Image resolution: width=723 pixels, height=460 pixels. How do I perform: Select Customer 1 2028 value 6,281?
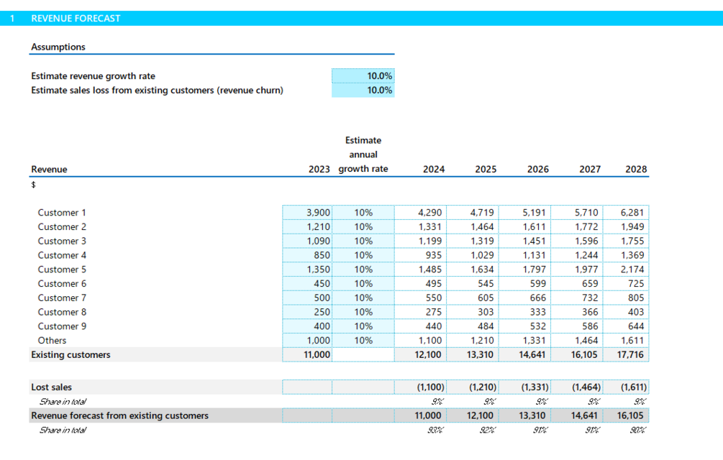coord(626,213)
